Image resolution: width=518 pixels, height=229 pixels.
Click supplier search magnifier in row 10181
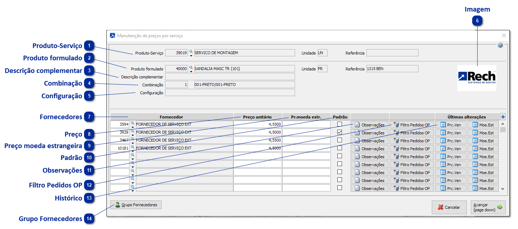pos(132,147)
